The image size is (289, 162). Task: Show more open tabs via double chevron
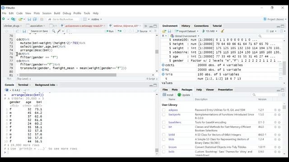145,26
